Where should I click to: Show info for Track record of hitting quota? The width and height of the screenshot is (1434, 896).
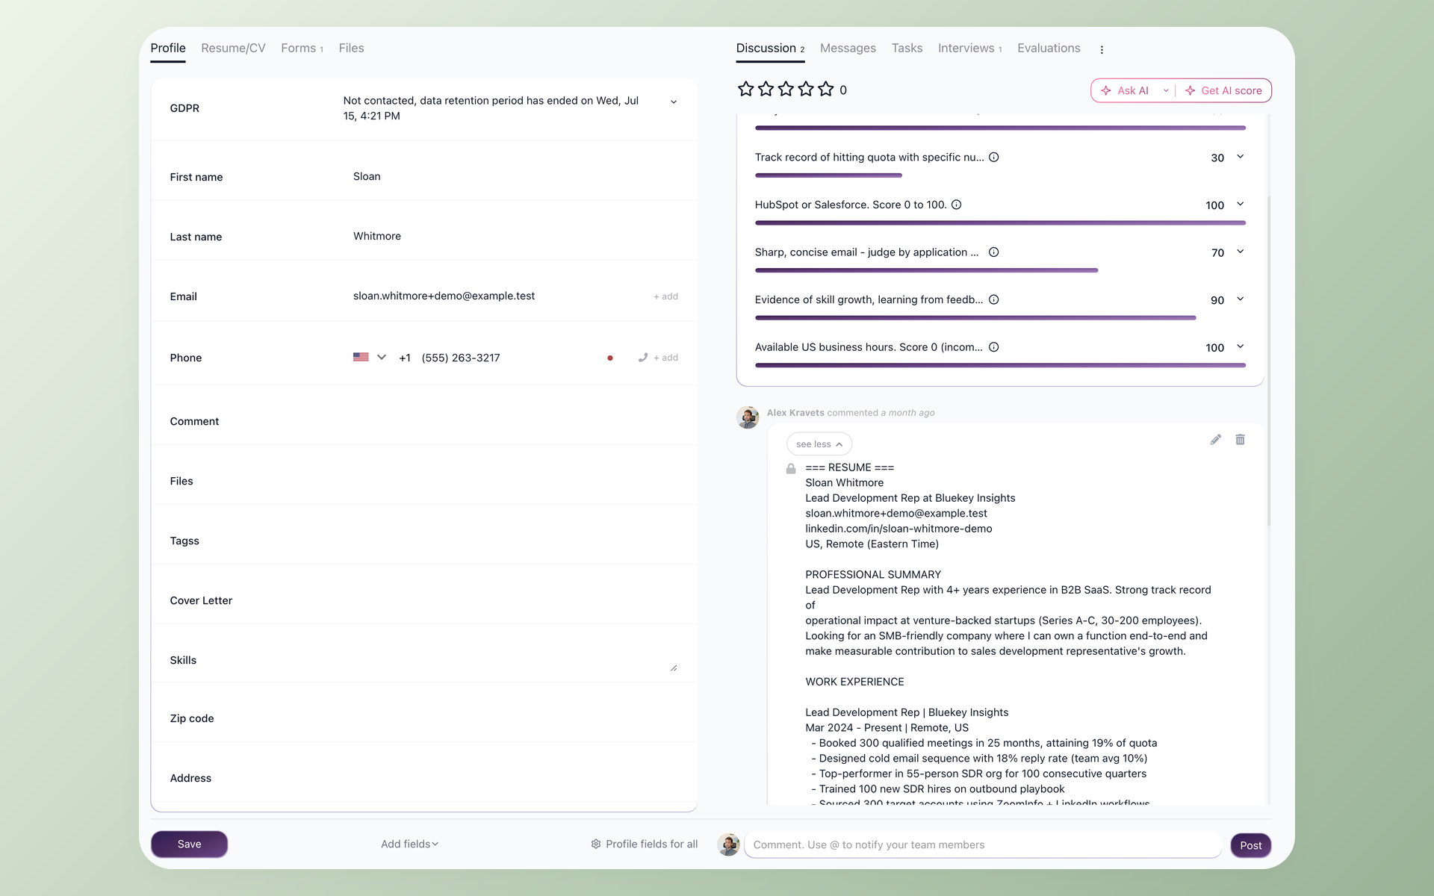click(994, 158)
